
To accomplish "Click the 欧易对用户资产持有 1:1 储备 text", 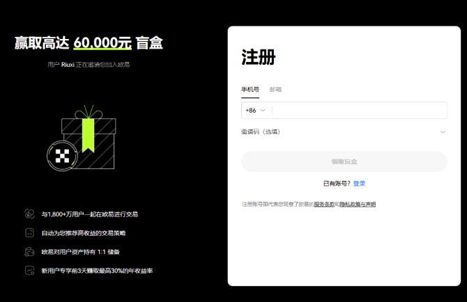I will [80, 252].
